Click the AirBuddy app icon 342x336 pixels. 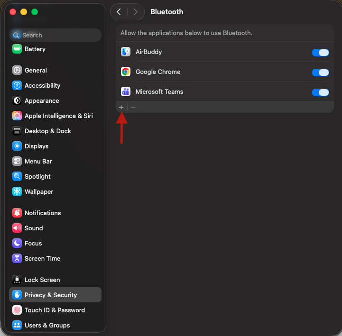point(126,52)
